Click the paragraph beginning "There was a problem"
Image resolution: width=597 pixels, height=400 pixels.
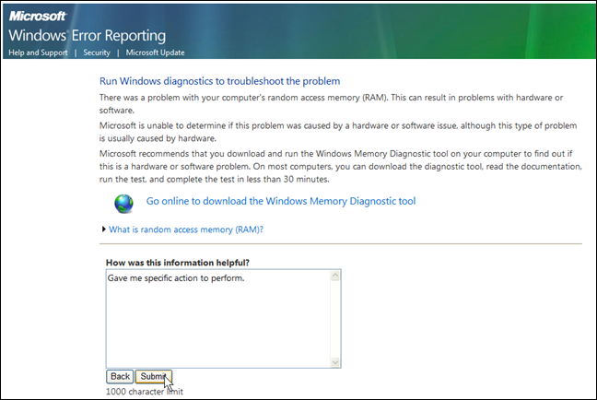[339, 103]
